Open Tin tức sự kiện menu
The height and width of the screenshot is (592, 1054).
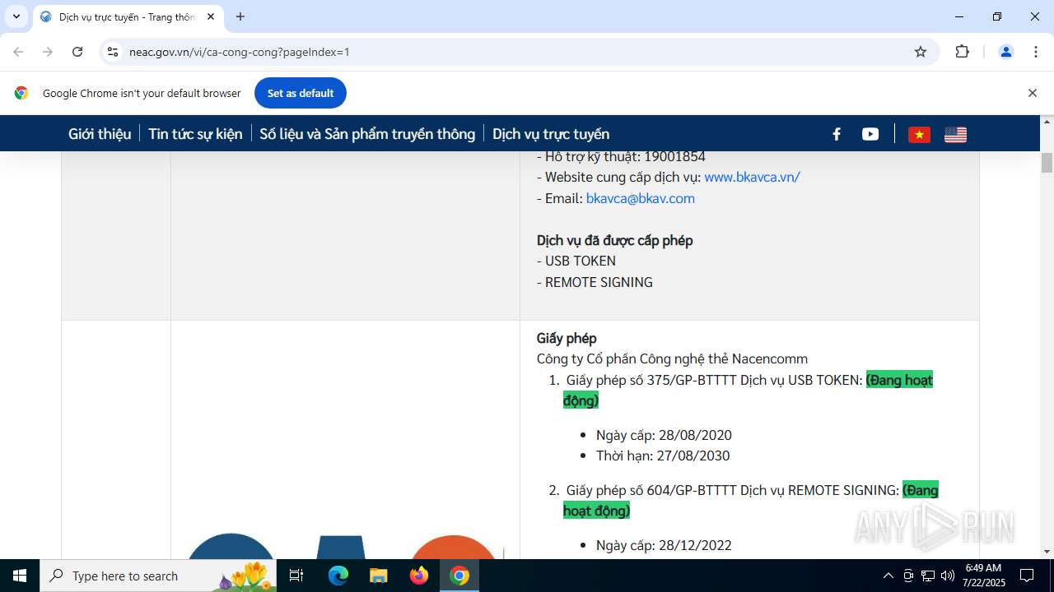[x=195, y=134]
